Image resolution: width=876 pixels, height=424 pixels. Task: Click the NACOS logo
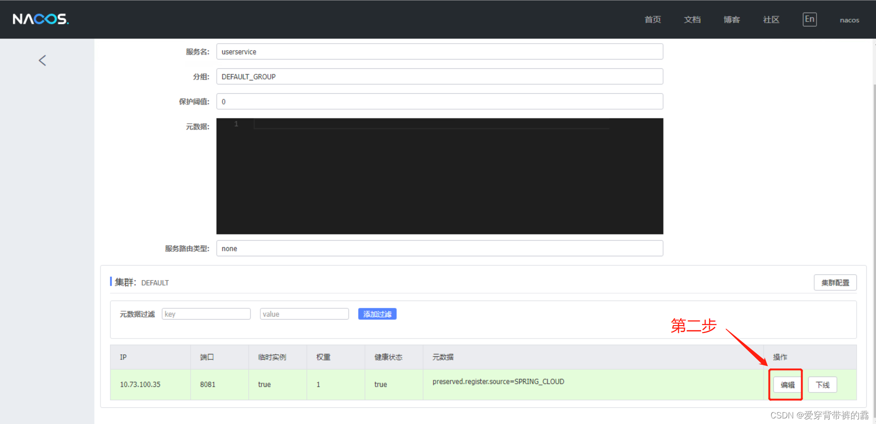click(x=40, y=19)
